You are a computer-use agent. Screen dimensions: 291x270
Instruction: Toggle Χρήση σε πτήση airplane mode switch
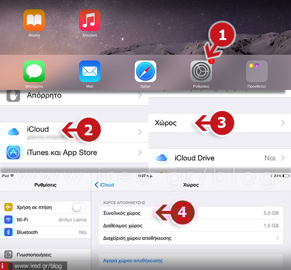79,207
